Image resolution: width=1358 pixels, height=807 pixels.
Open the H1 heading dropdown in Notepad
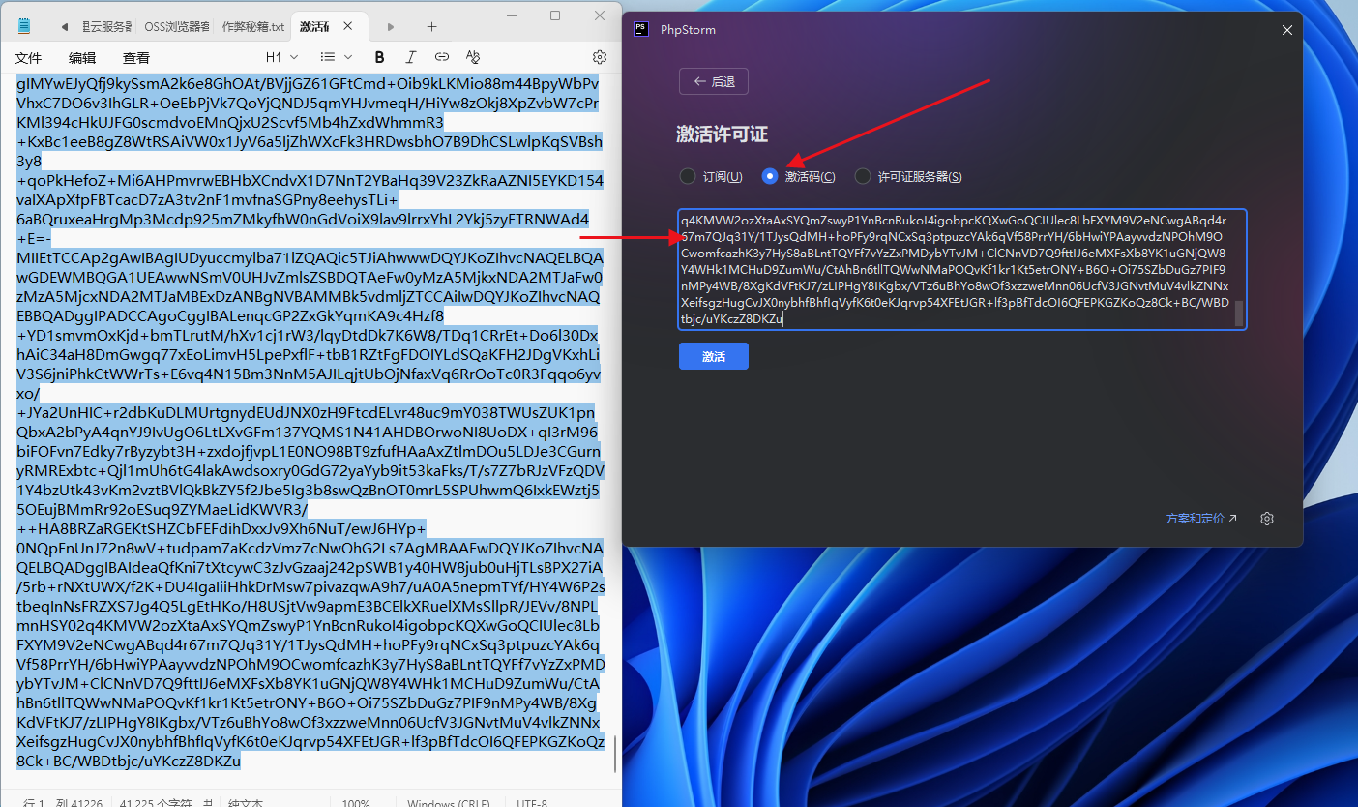(280, 57)
